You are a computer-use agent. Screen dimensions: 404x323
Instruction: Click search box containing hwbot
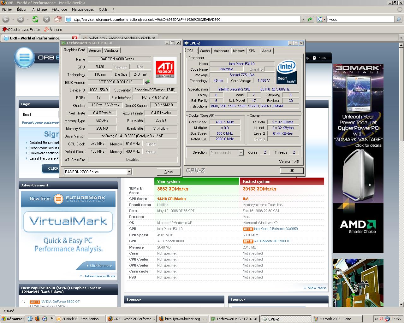(361, 20)
